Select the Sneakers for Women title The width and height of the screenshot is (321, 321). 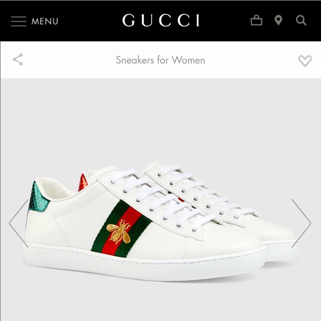point(161,60)
